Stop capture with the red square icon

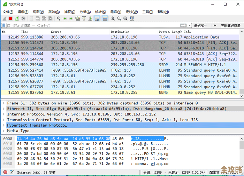point(11,18)
